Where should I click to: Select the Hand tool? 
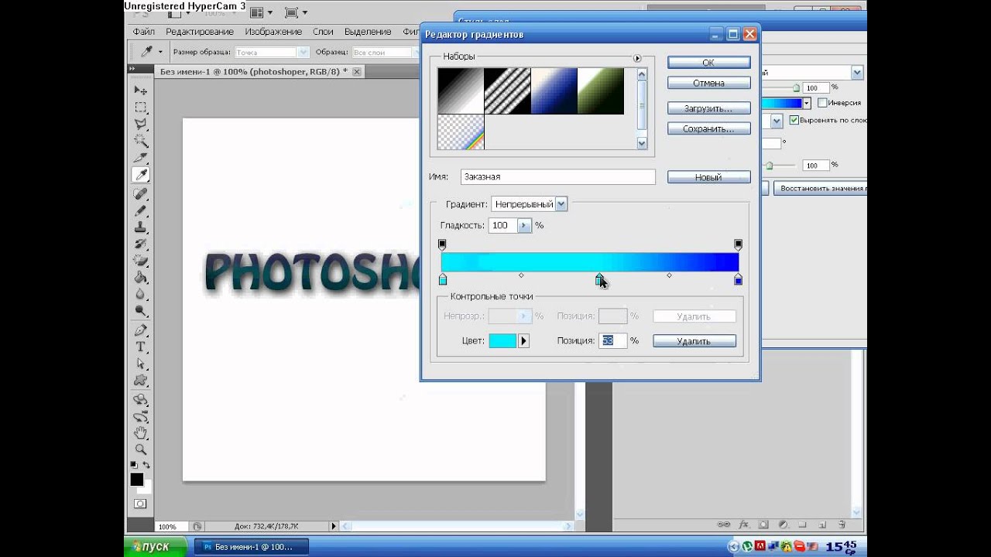point(140,432)
